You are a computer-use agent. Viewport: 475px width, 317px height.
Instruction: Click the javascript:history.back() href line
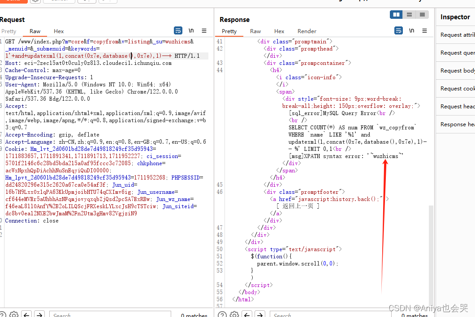(x=329, y=199)
